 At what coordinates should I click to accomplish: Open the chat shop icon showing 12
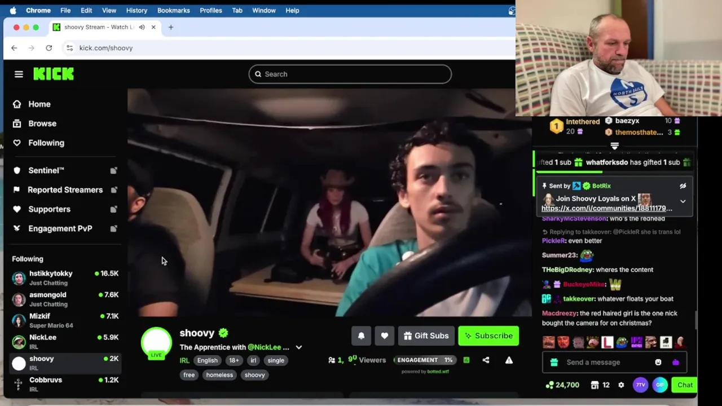[595, 385]
